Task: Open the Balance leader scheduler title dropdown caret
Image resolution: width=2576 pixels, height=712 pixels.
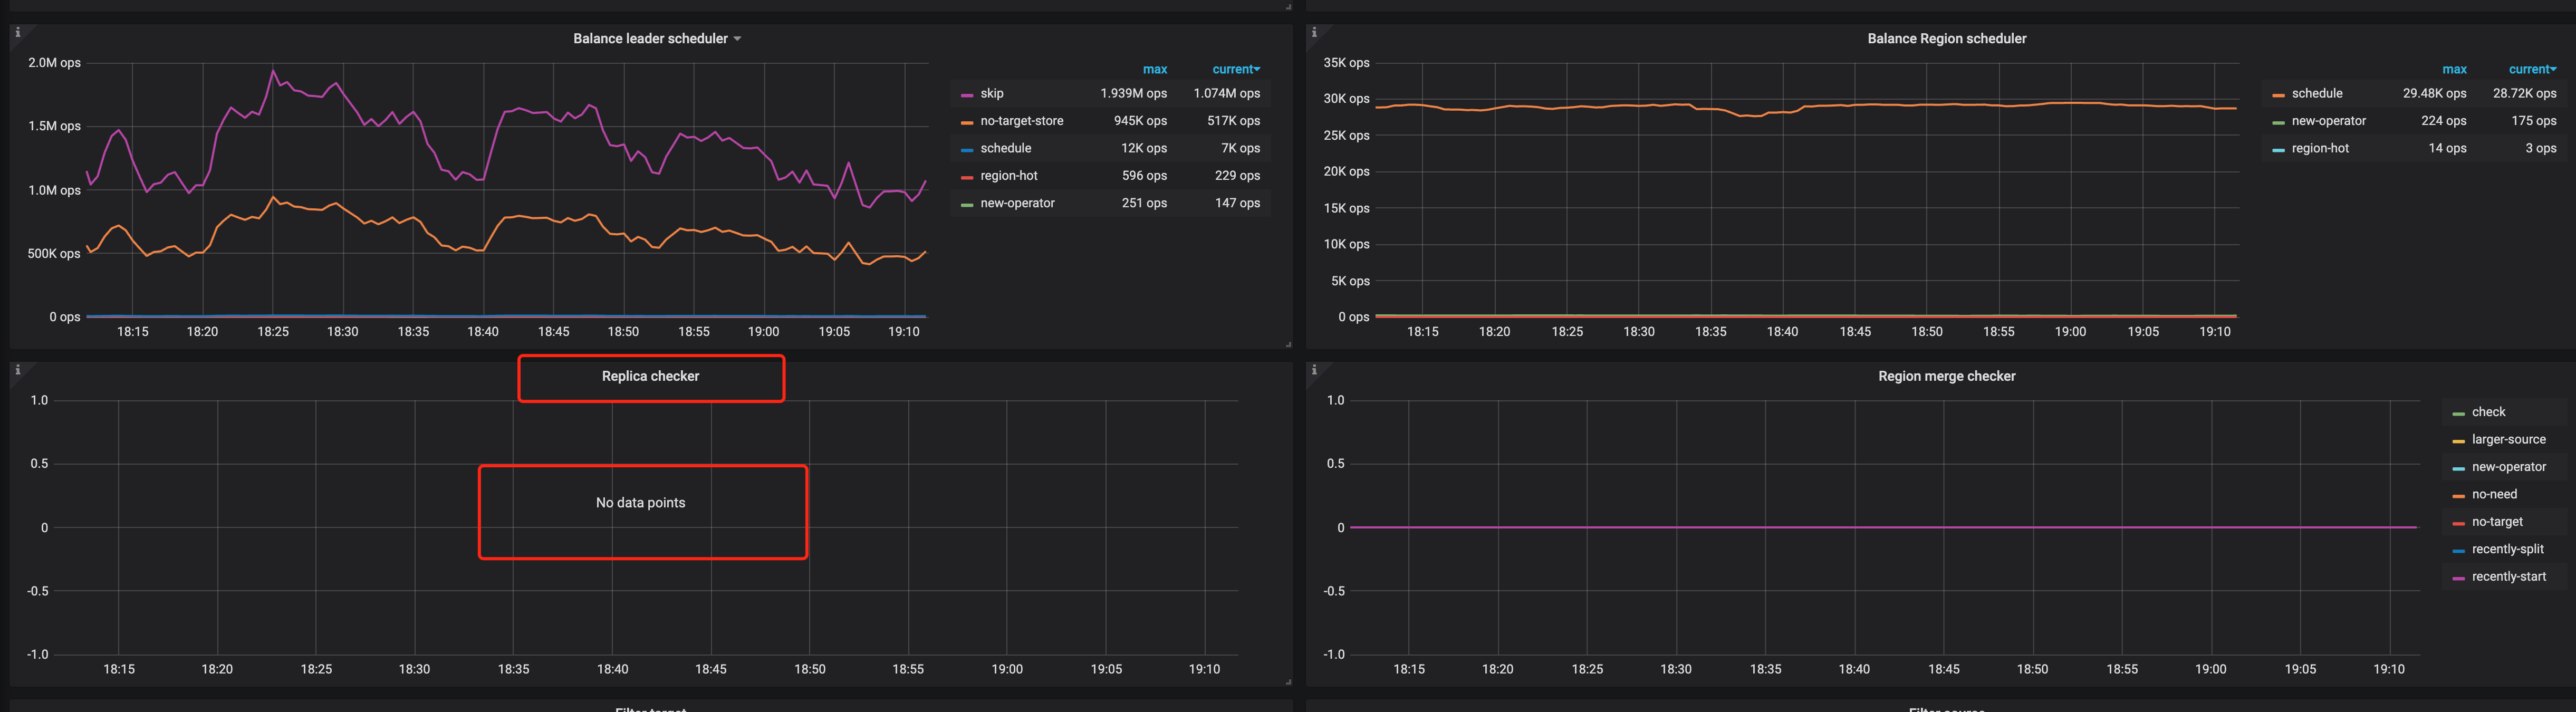Action: tap(737, 39)
